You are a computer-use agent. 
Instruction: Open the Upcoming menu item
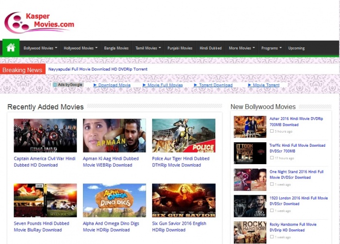coord(296,48)
